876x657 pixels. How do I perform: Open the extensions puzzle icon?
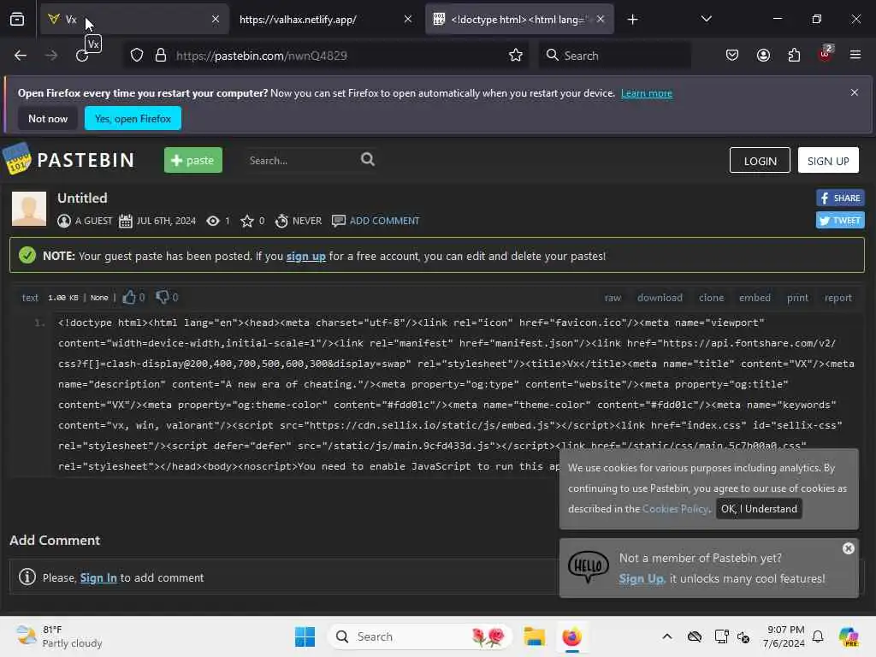(x=794, y=56)
